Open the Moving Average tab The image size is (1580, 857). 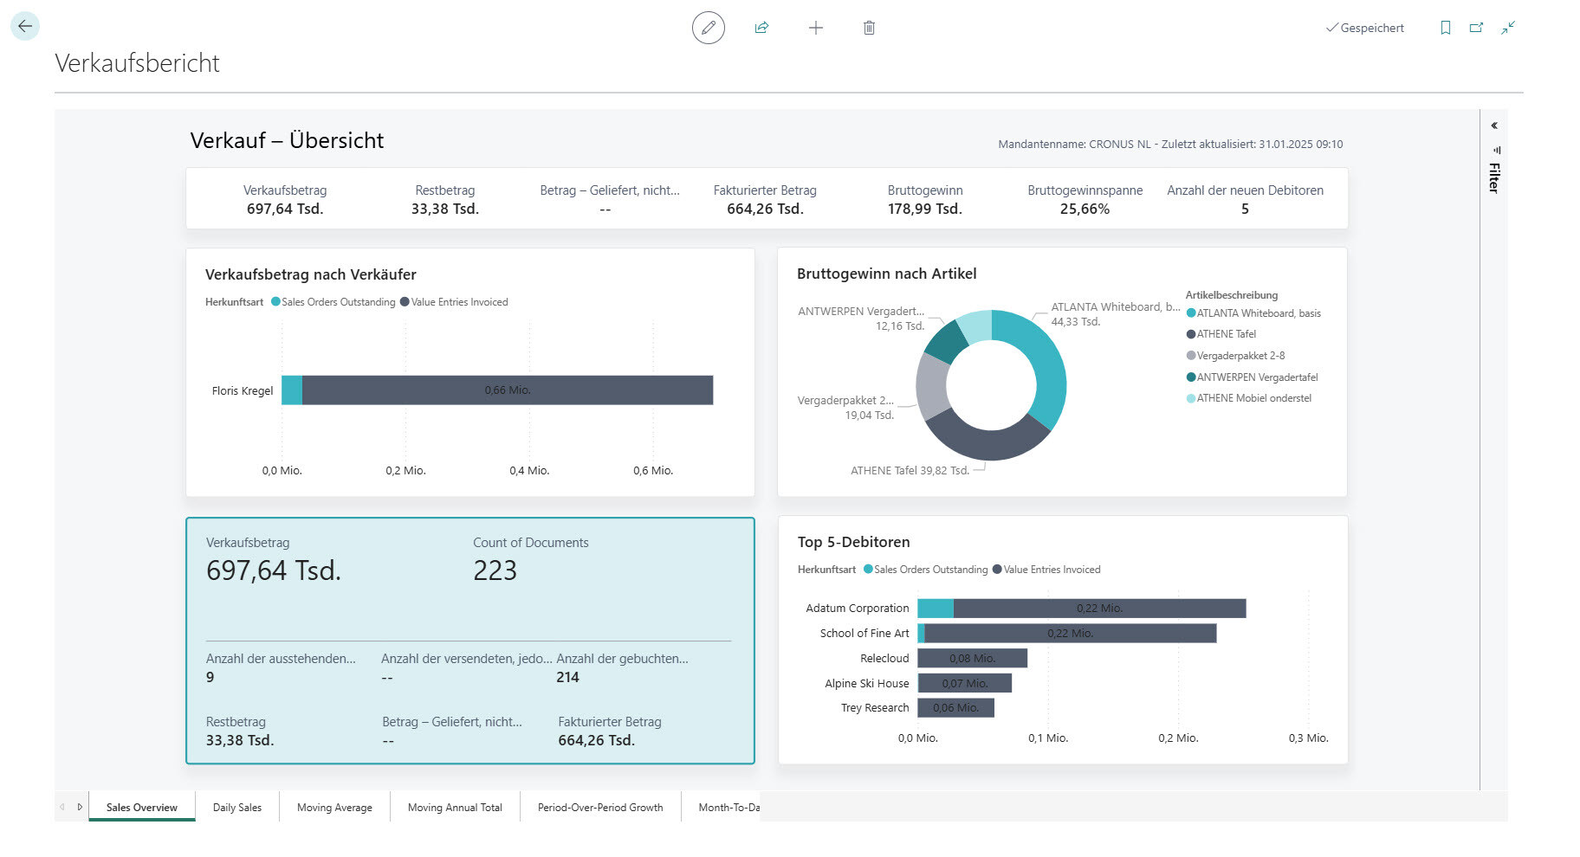[334, 807]
